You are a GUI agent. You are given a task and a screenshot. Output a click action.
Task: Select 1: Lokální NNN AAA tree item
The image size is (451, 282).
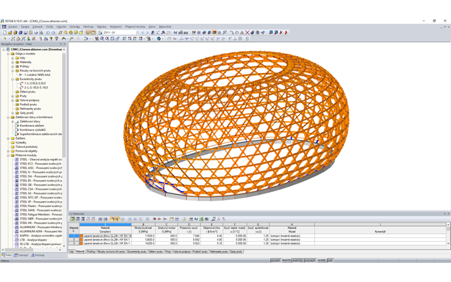coord(37,75)
